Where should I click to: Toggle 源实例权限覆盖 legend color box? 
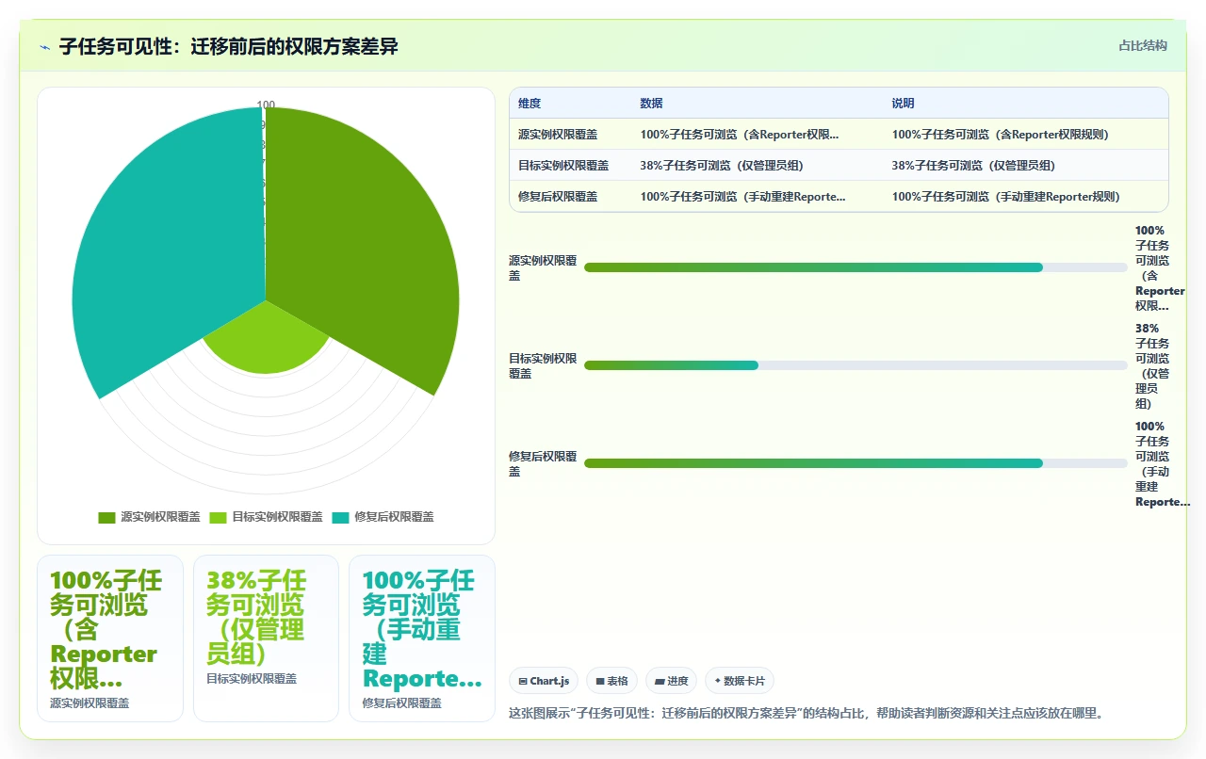coord(106,517)
